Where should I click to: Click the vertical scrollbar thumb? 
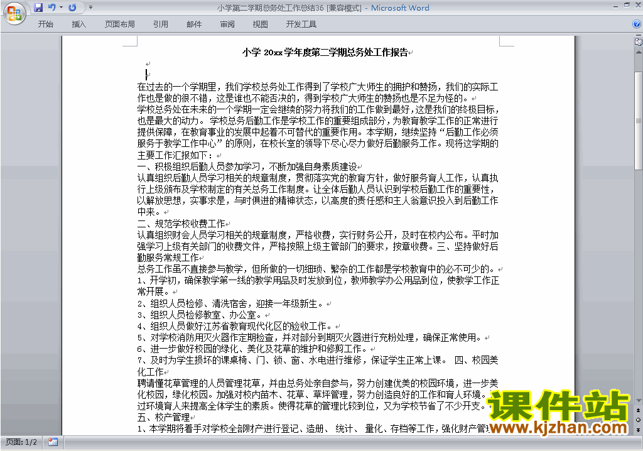(639, 121)
